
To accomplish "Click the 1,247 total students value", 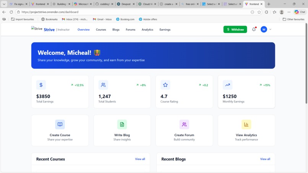I will tap(104, 96).
